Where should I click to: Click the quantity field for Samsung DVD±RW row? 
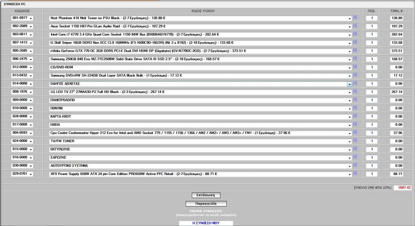(x=371, y=76)
